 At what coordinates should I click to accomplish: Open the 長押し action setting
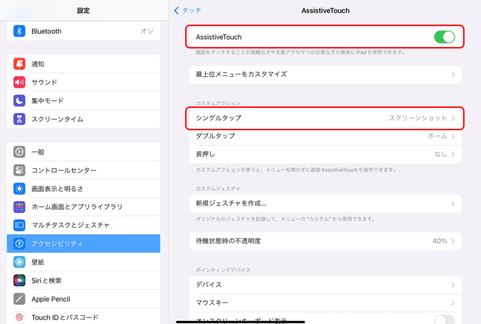[325, 154]
